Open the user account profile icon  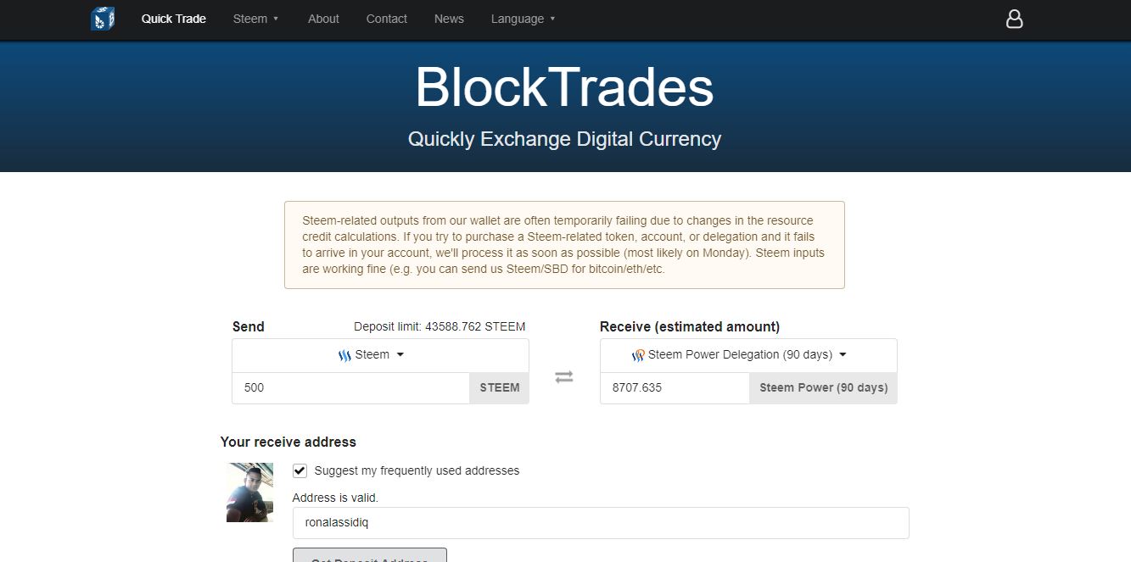pyautogui.click(x=1014, y=19)
